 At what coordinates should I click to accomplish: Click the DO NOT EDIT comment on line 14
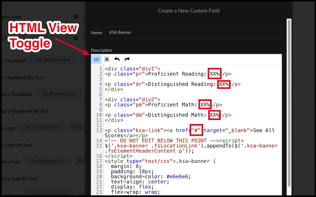pos(162,141)
